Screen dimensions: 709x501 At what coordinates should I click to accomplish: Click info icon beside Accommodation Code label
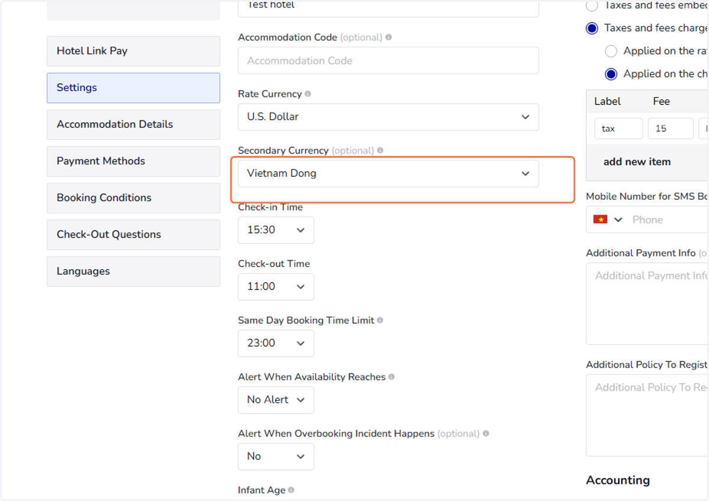(389, 37)
